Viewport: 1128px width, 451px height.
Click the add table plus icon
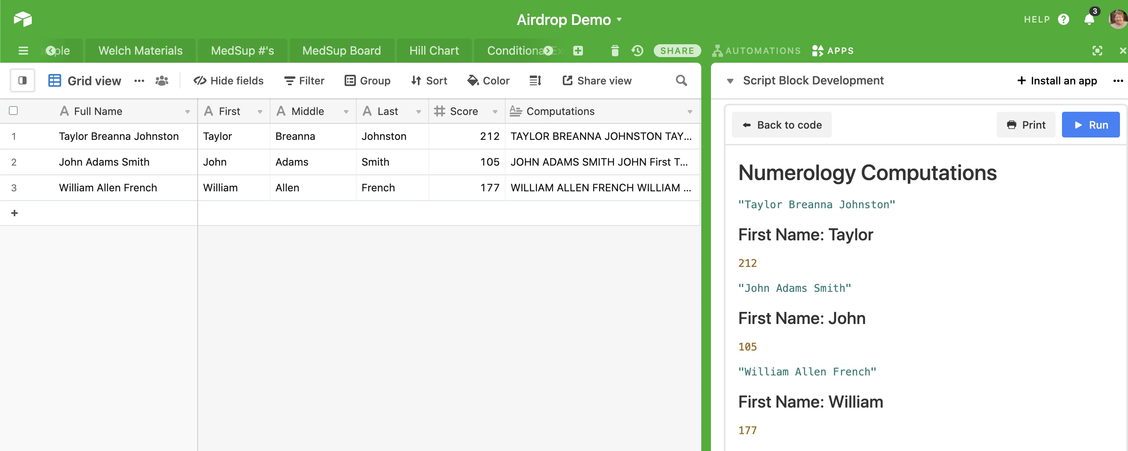point(578,51)
